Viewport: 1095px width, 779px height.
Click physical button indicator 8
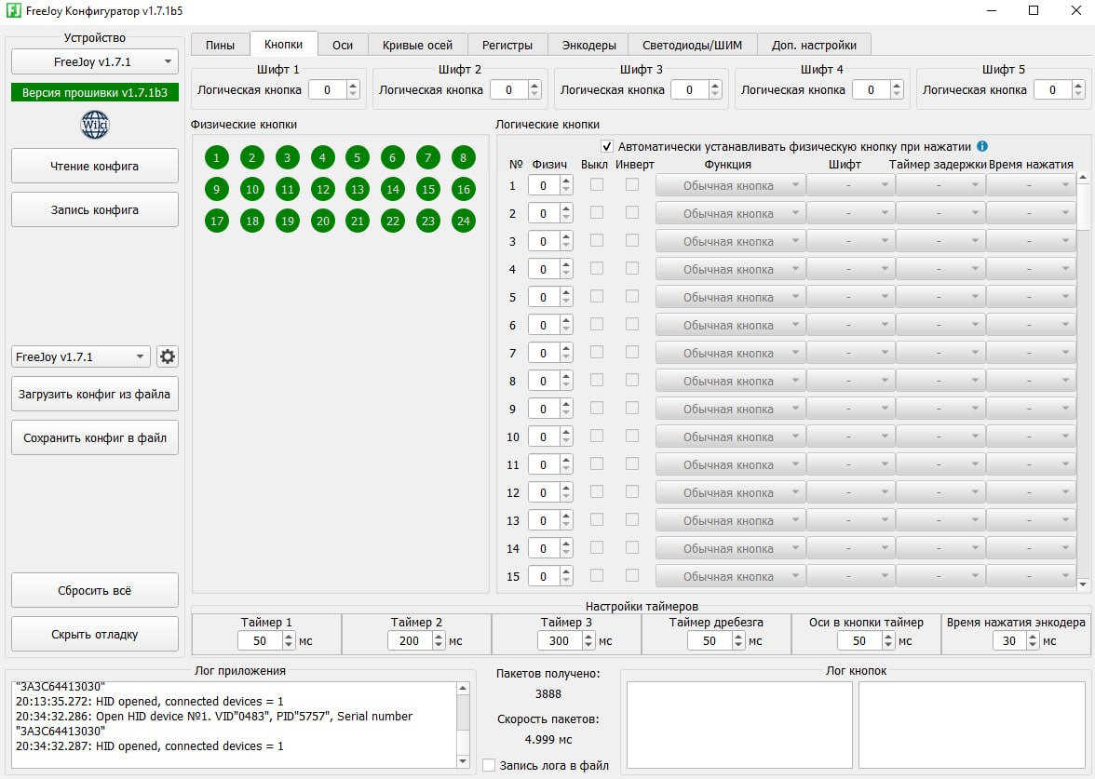click(463, 158)
